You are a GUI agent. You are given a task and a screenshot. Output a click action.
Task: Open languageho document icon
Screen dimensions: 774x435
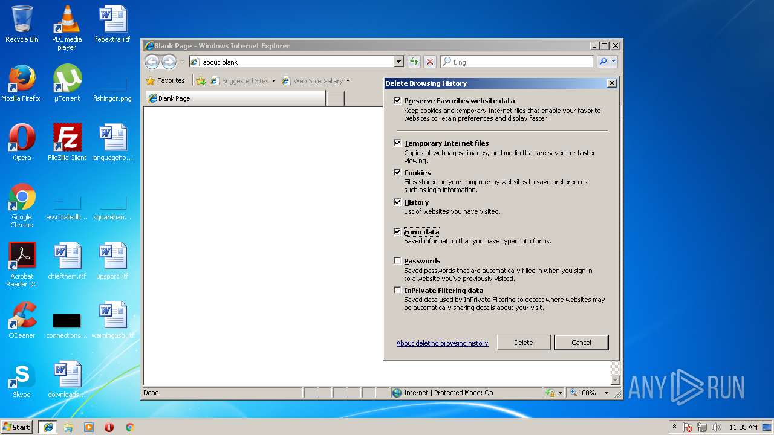coord(112,143)
